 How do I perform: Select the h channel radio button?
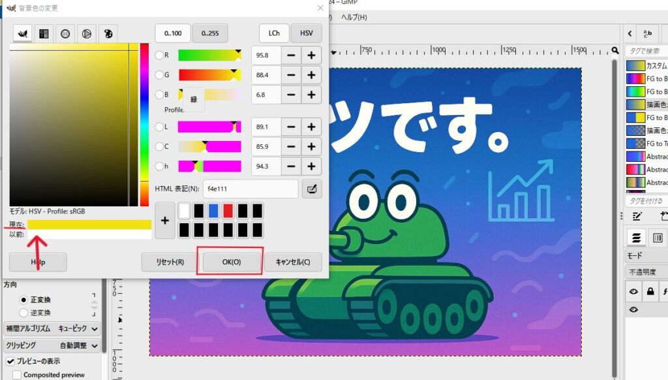(159, 166)
